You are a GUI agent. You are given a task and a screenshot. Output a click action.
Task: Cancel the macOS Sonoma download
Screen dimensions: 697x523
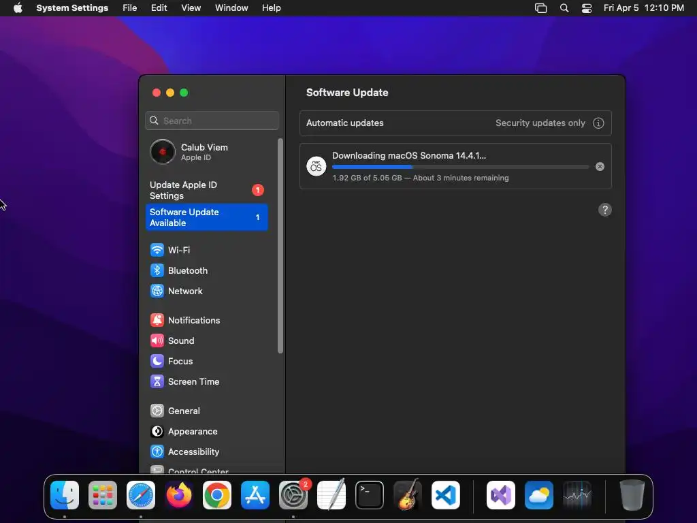(600, 166)
